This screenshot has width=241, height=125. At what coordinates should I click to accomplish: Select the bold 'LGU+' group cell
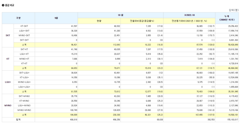(8, 82)
